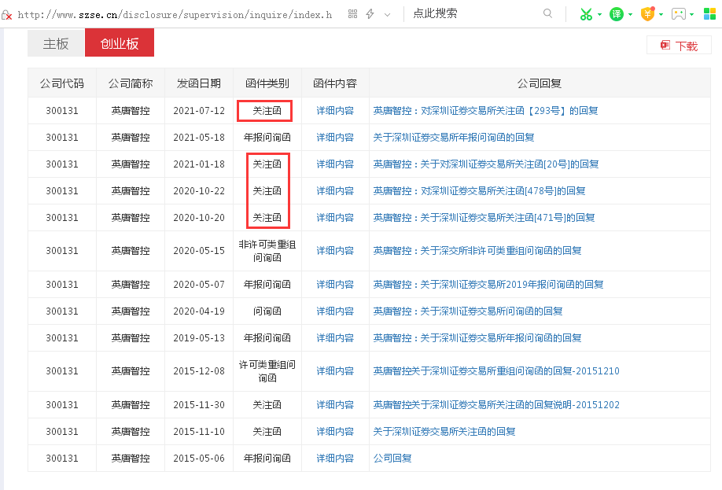Expand the screenshot tool dropdown arrow
This screenshot has width=722, height=490.
pos(599,15)
